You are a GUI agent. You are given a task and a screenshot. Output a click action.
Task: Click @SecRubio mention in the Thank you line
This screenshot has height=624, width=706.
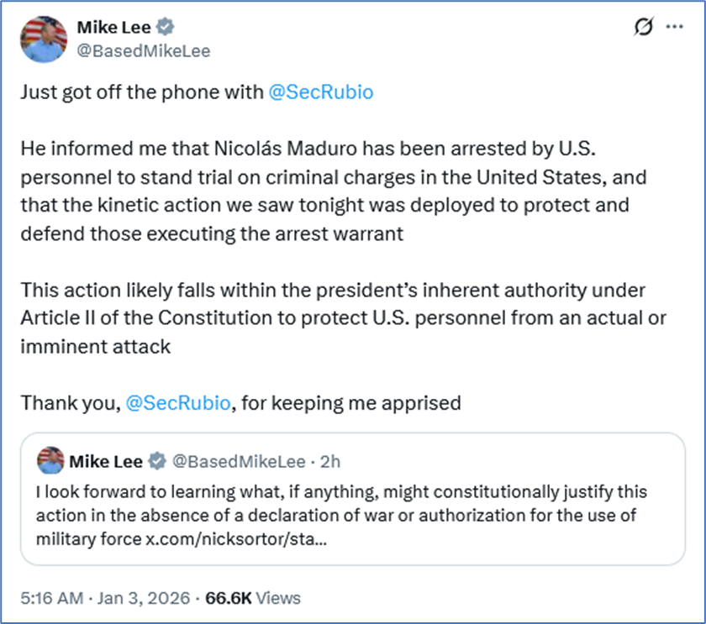click(x=177, y=403)
